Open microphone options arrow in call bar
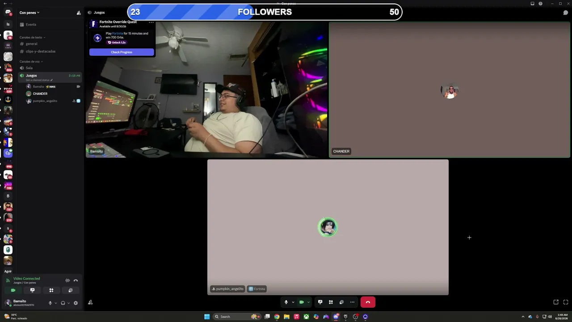Image resolution: width=572 pixels, height=322 pixels. pos(293,302)
